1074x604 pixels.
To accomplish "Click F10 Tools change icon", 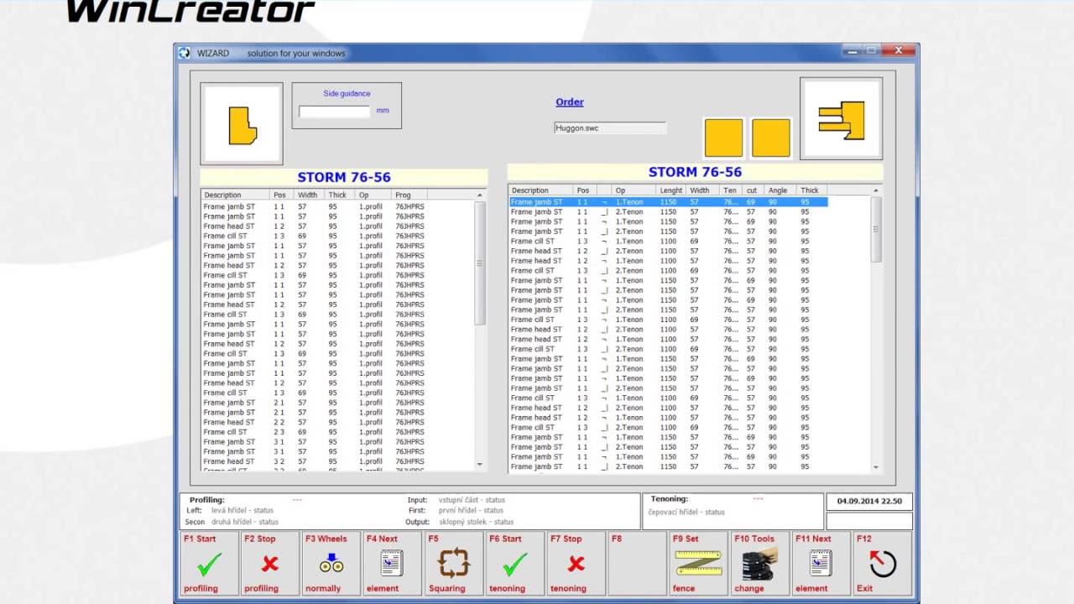I will point(760,564).
